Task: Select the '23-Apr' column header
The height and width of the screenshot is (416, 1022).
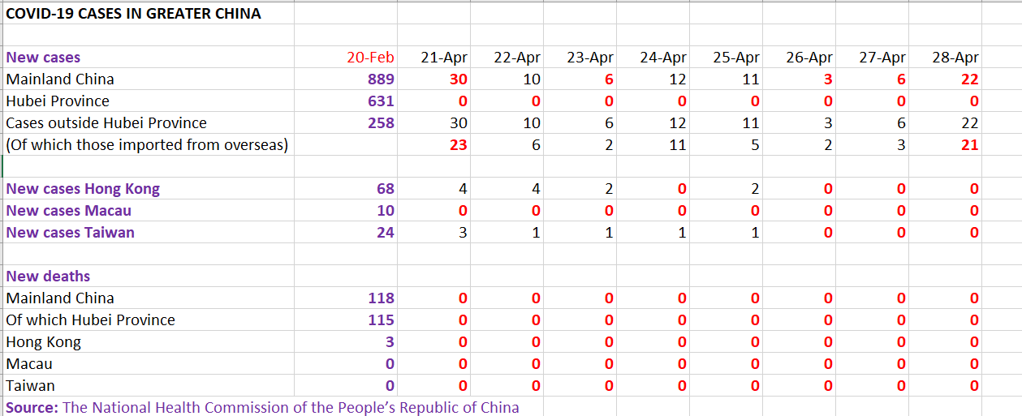Action: [x=590, y=58]
